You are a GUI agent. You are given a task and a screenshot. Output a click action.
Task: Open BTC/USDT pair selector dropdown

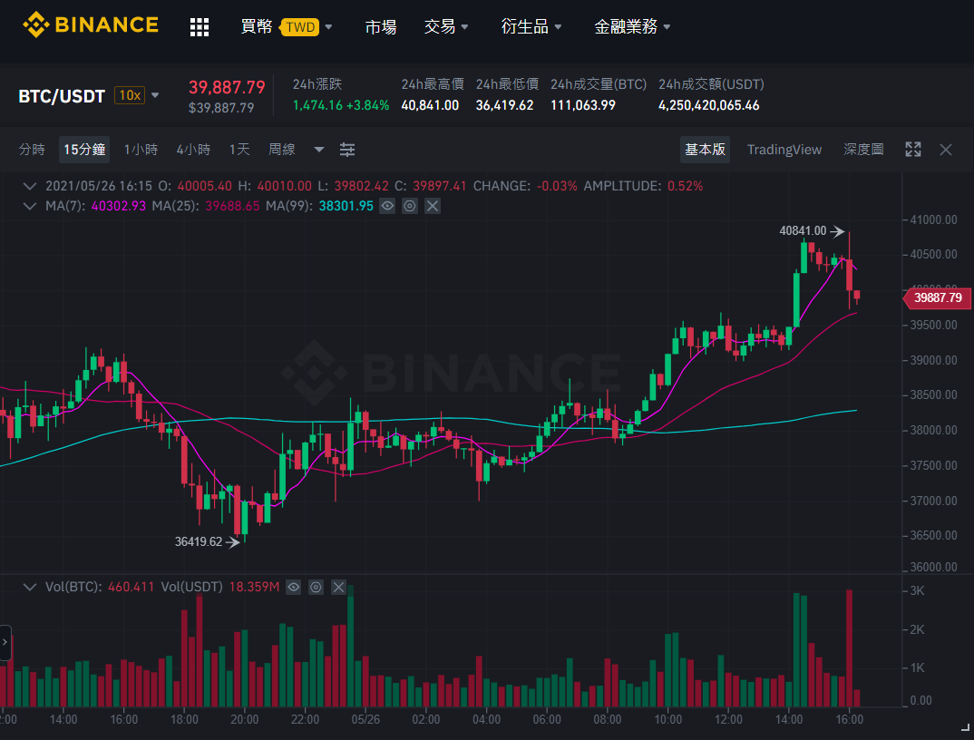point(155,95)
